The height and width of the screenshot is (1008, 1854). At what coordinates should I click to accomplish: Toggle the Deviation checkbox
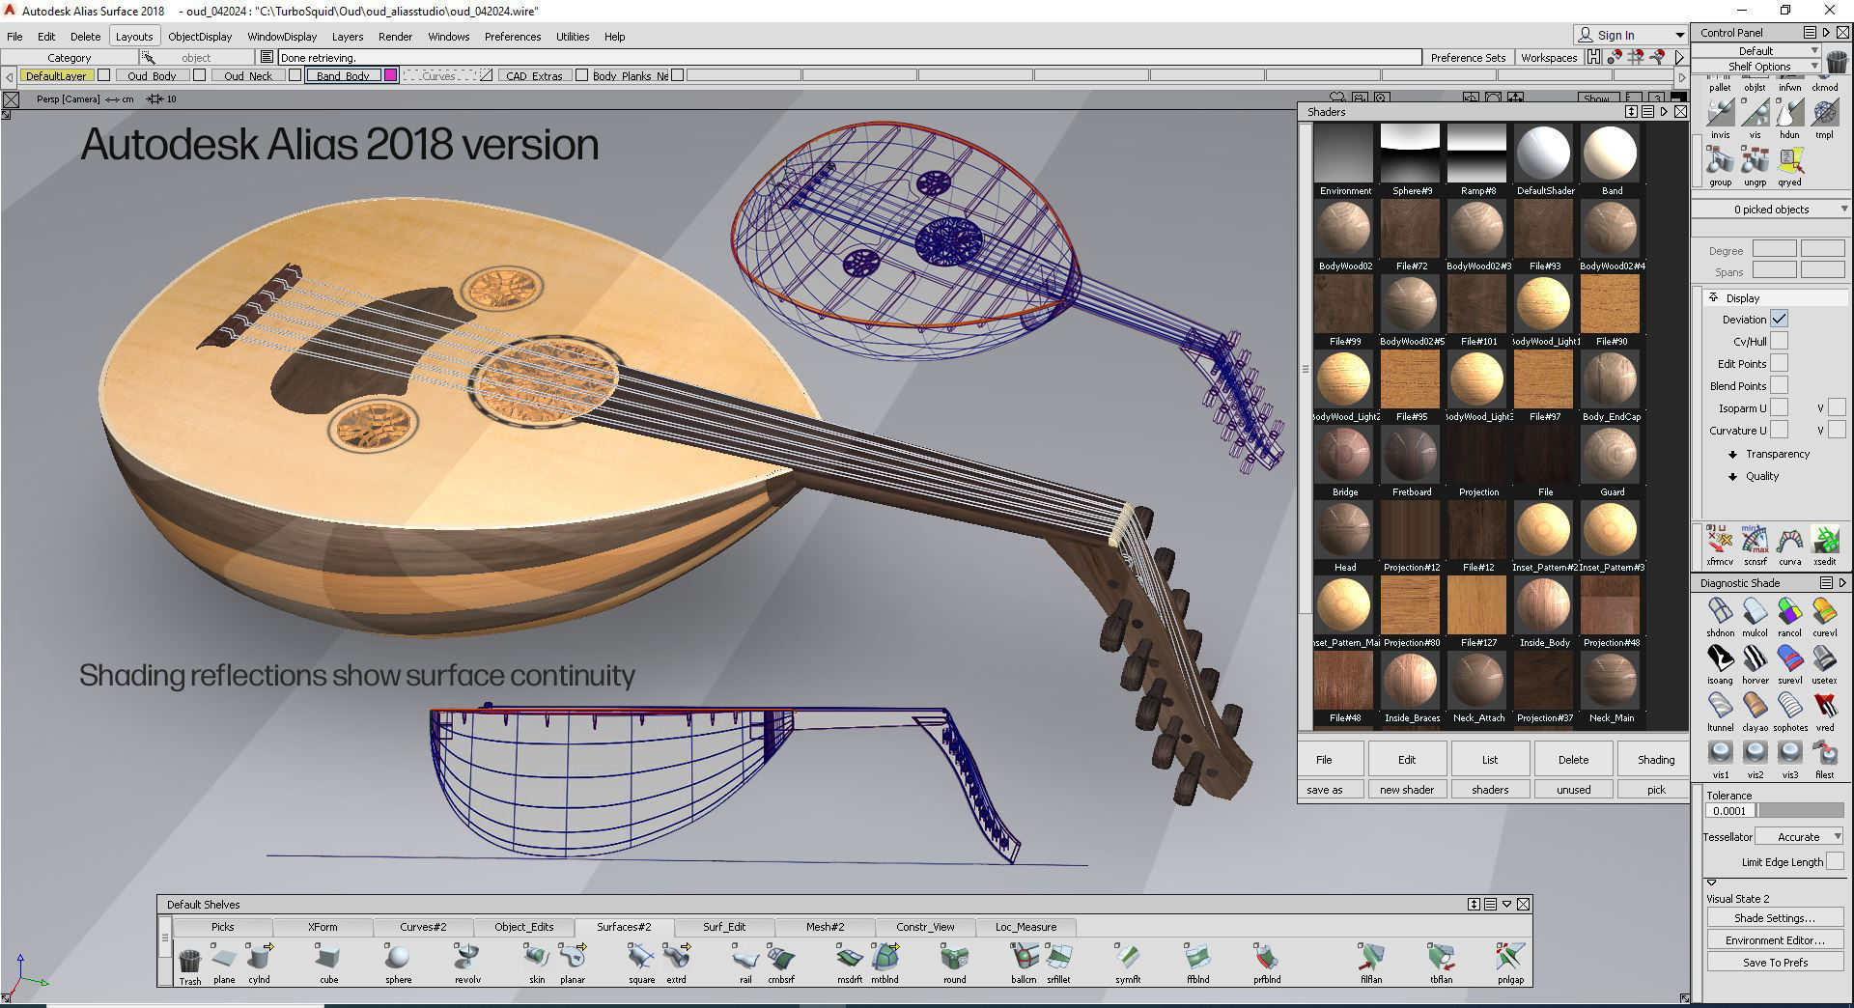[x=1779, y=319]
